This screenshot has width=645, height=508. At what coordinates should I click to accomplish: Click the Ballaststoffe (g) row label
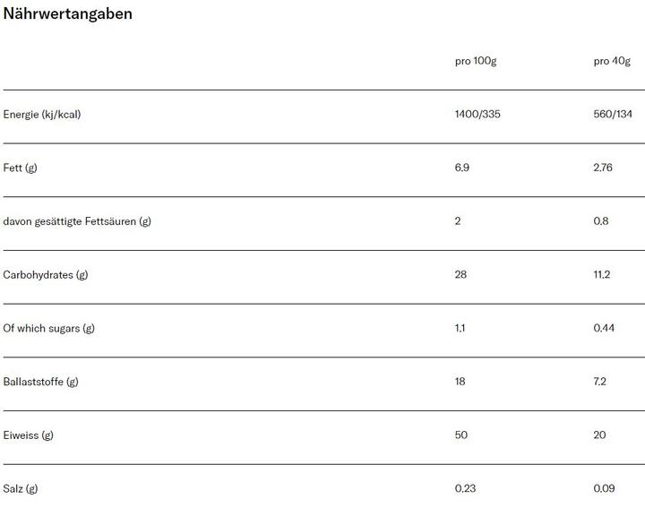tap(40, 382)
